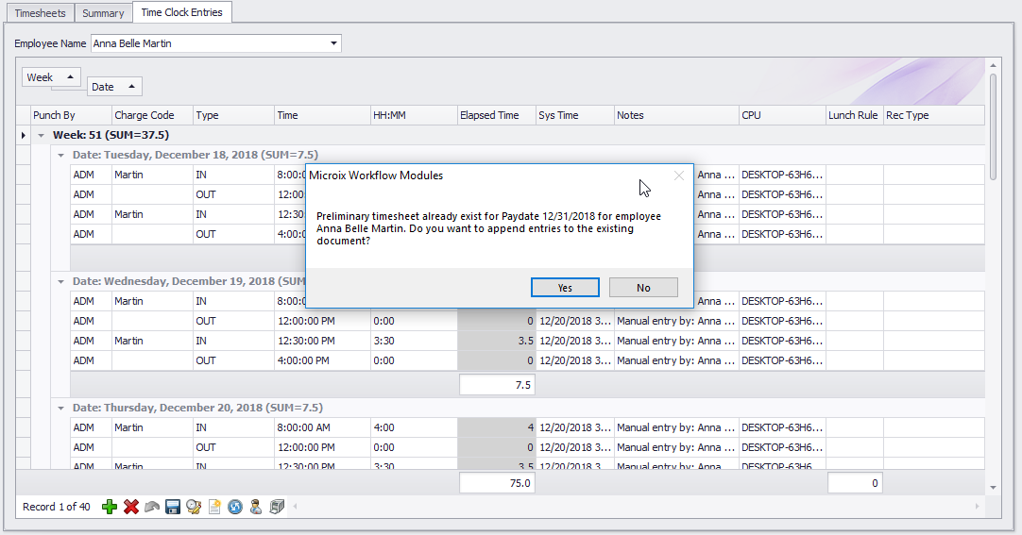
Task: Collapse the Wednesday, December 19 date group
Action: point(61,281)
